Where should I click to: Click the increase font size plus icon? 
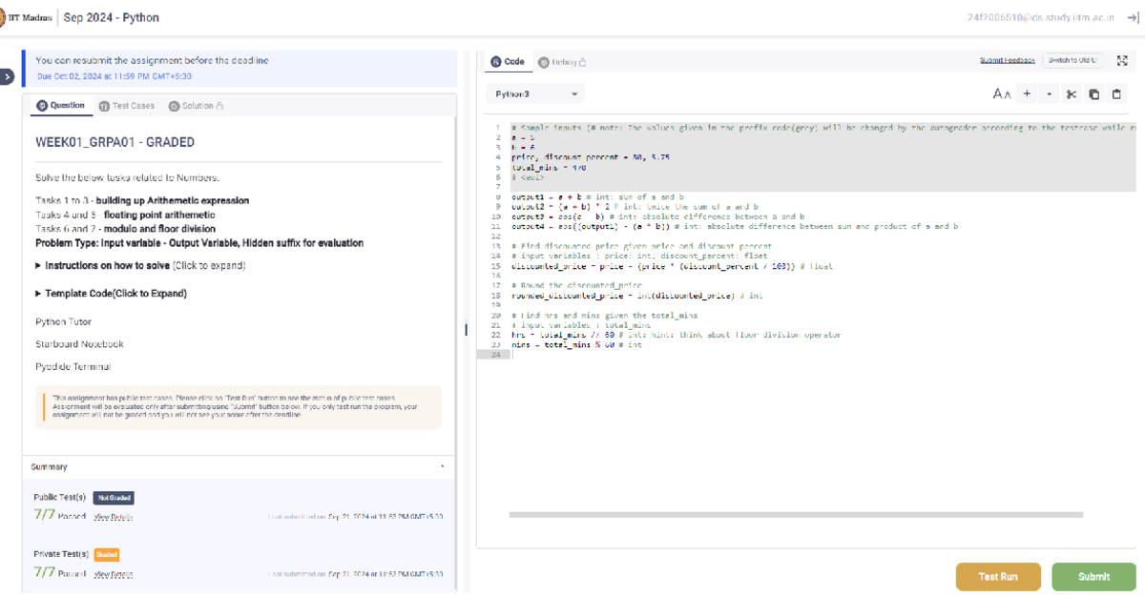[1029, 93]
